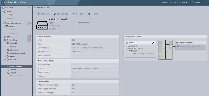
Task: Collapse the Navigator panel with double chevron
Action: point(29,7)
